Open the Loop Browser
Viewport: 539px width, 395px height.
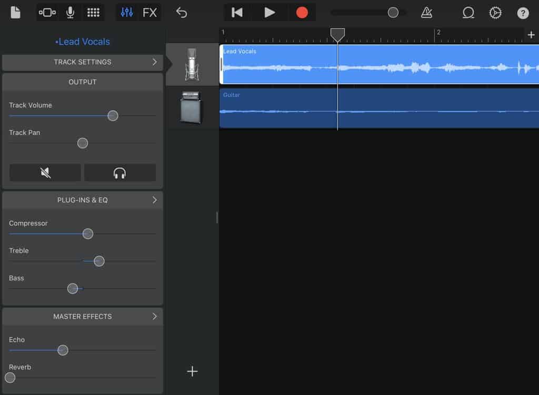pos(468,13)
